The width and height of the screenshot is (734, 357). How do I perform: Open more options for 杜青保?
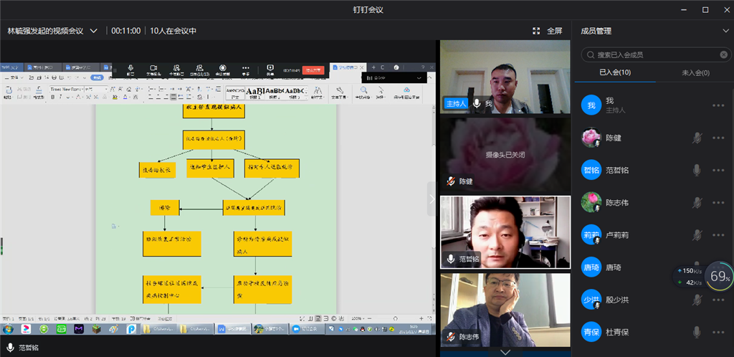[x=718, y=332]
